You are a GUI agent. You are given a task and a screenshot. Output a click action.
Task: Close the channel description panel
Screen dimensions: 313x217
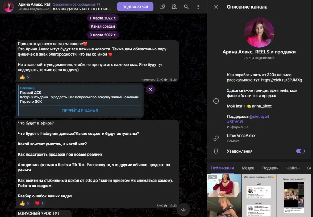[216, 7]
